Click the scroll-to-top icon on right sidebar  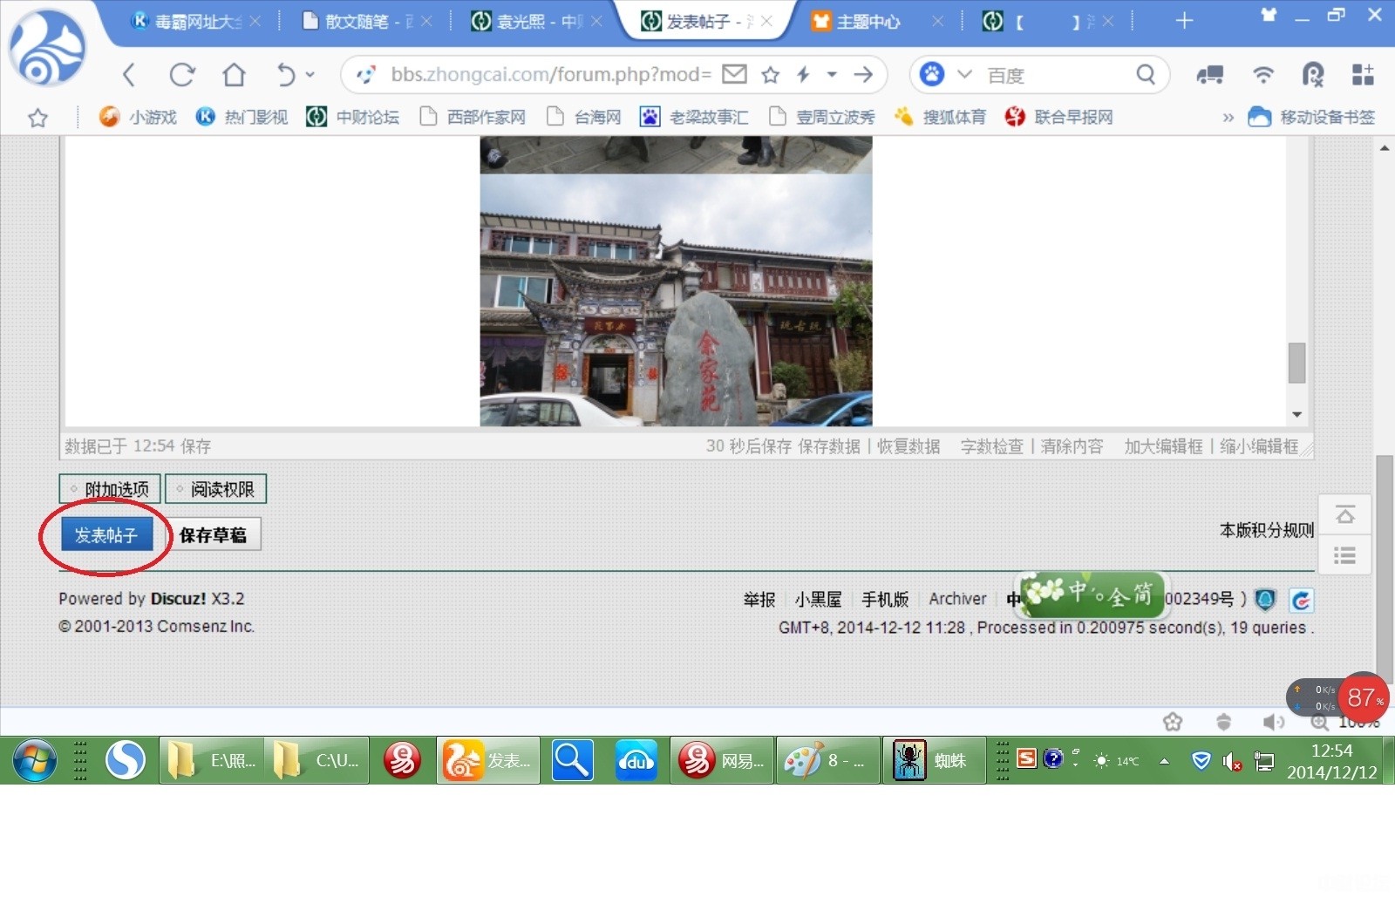(1344, 516)
